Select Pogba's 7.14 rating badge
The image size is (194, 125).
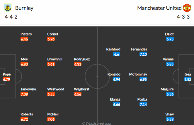coord(143,104)
